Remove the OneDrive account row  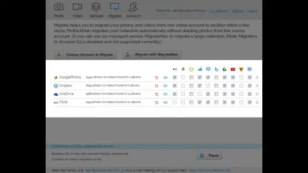257,94
